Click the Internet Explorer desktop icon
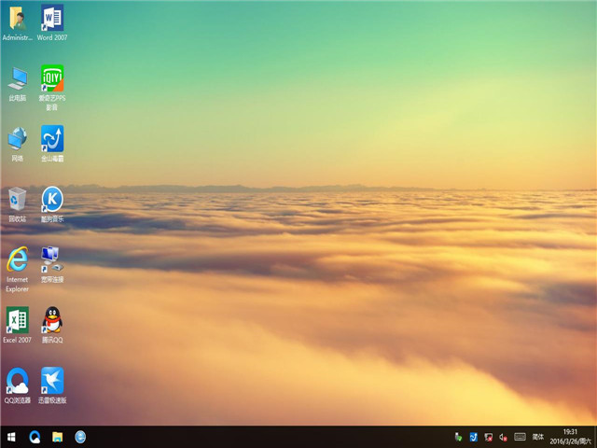Image resolution: width=597 pixels, height=448 pixels. coord(17,259)
